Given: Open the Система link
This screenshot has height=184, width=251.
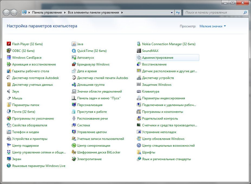Looking at the screenshot, I should coord(83,125).
